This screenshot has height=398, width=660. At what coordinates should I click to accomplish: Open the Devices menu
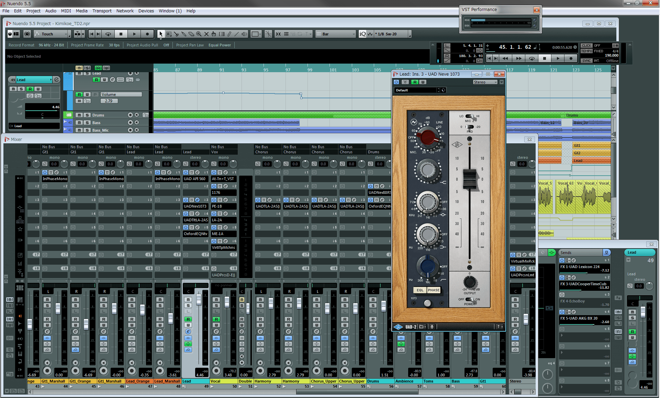pyautogui.click(x=146, y=11)
